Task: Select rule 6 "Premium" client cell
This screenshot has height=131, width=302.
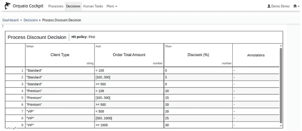Action: click(60, 105)
